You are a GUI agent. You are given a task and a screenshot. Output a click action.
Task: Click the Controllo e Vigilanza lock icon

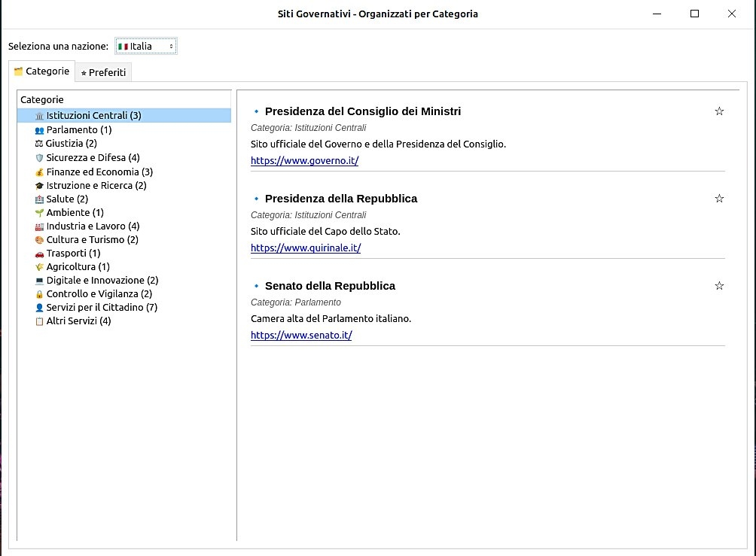tap(40, 294)
